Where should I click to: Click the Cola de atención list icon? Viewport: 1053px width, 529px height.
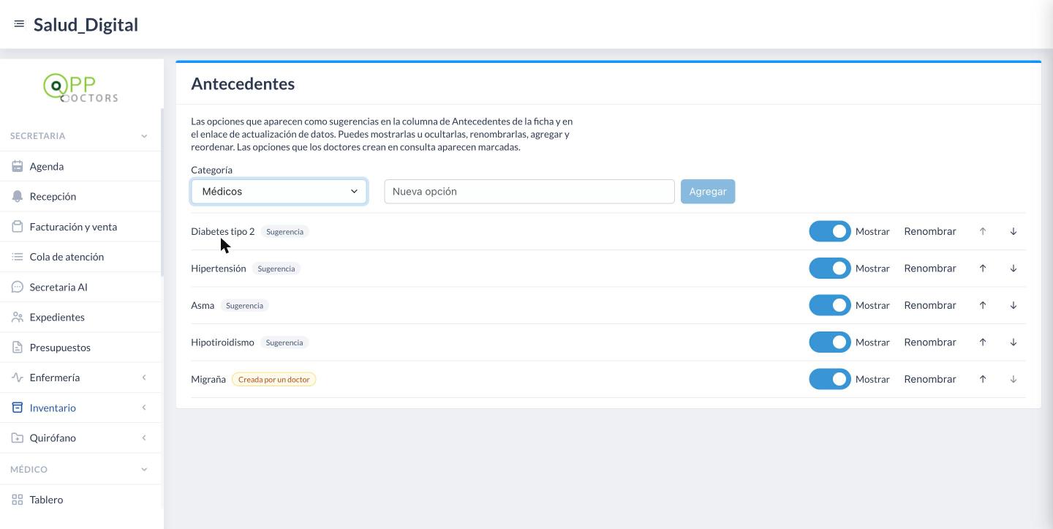point(18,257)
